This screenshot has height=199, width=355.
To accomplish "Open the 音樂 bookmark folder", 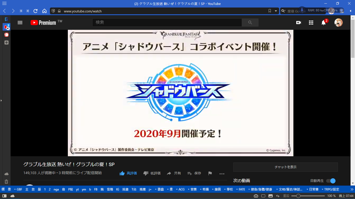I will tap(192, 189).
